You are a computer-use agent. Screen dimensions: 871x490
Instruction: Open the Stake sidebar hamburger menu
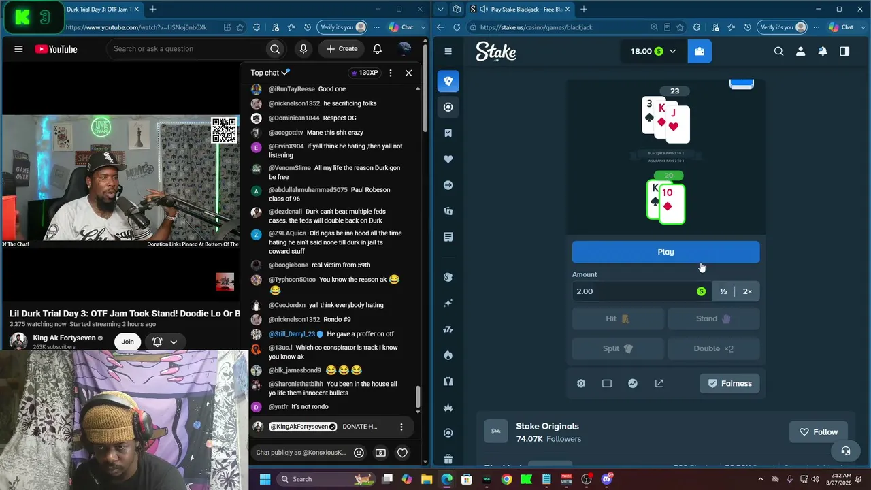[448, 51]
